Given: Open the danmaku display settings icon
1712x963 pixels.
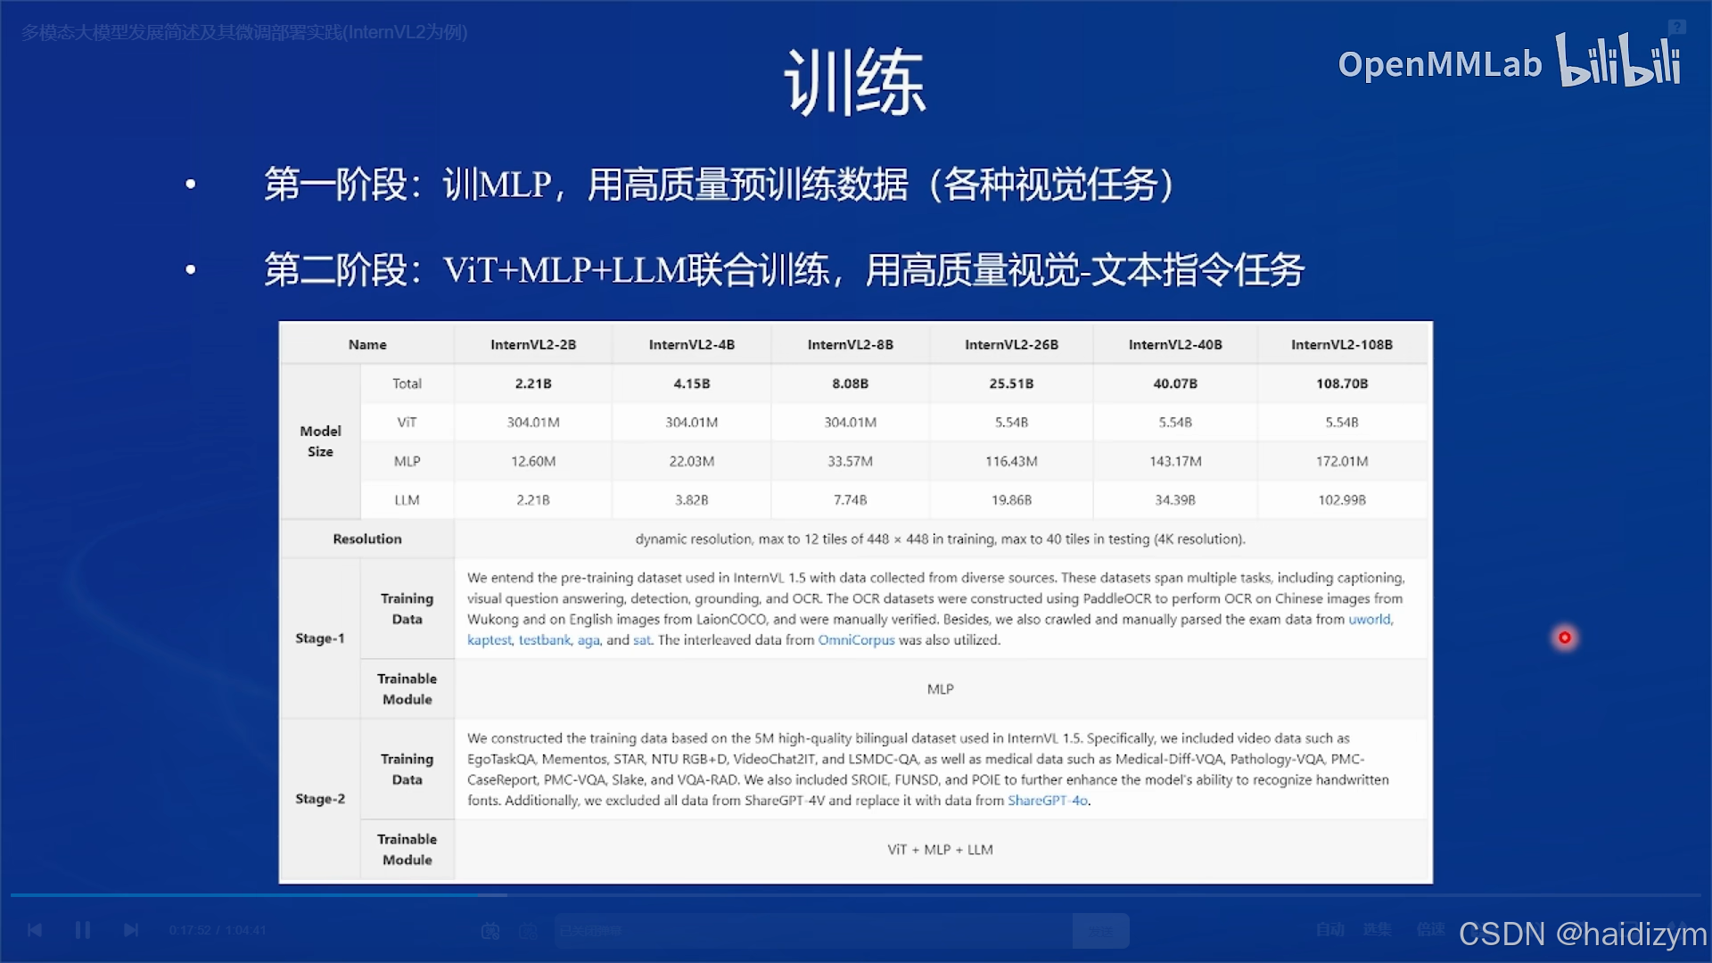Looking at the screenshot, I should pos(492,931).
